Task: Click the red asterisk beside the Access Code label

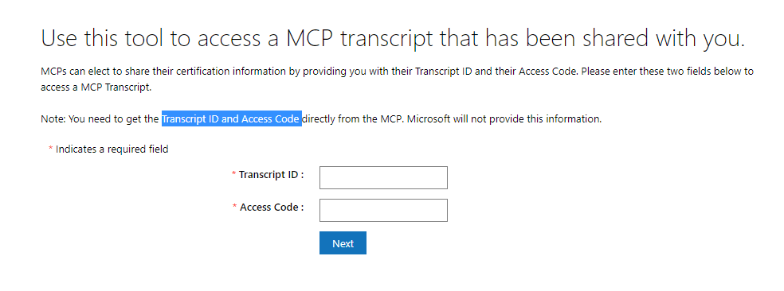Action: coord(235,206)
